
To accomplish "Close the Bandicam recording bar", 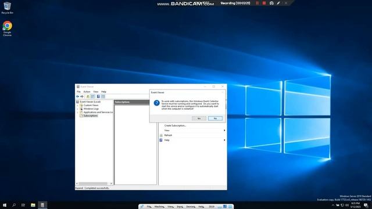I will coord(286,3).
